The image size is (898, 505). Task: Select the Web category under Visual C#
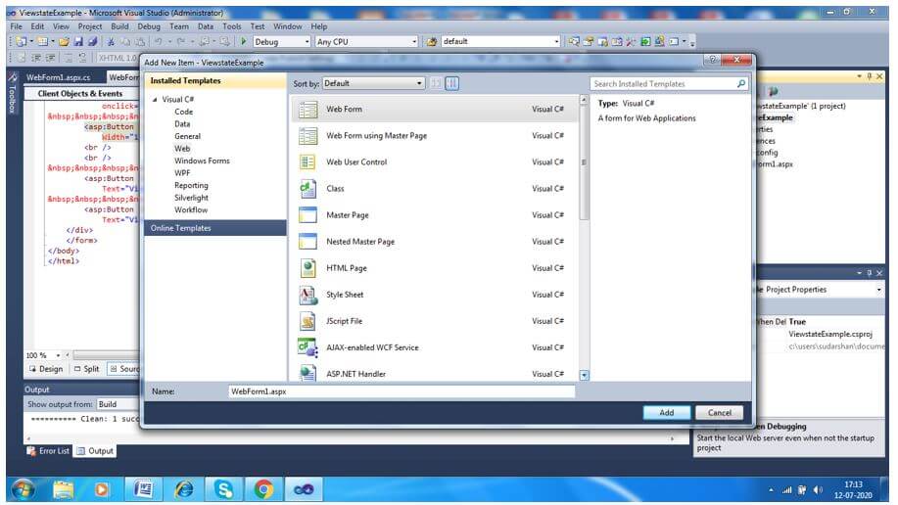(182, 149)
